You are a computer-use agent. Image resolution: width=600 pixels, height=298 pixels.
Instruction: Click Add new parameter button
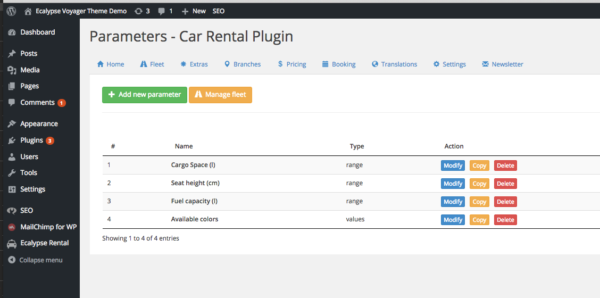pyautogui.click(x=145, y=95)
